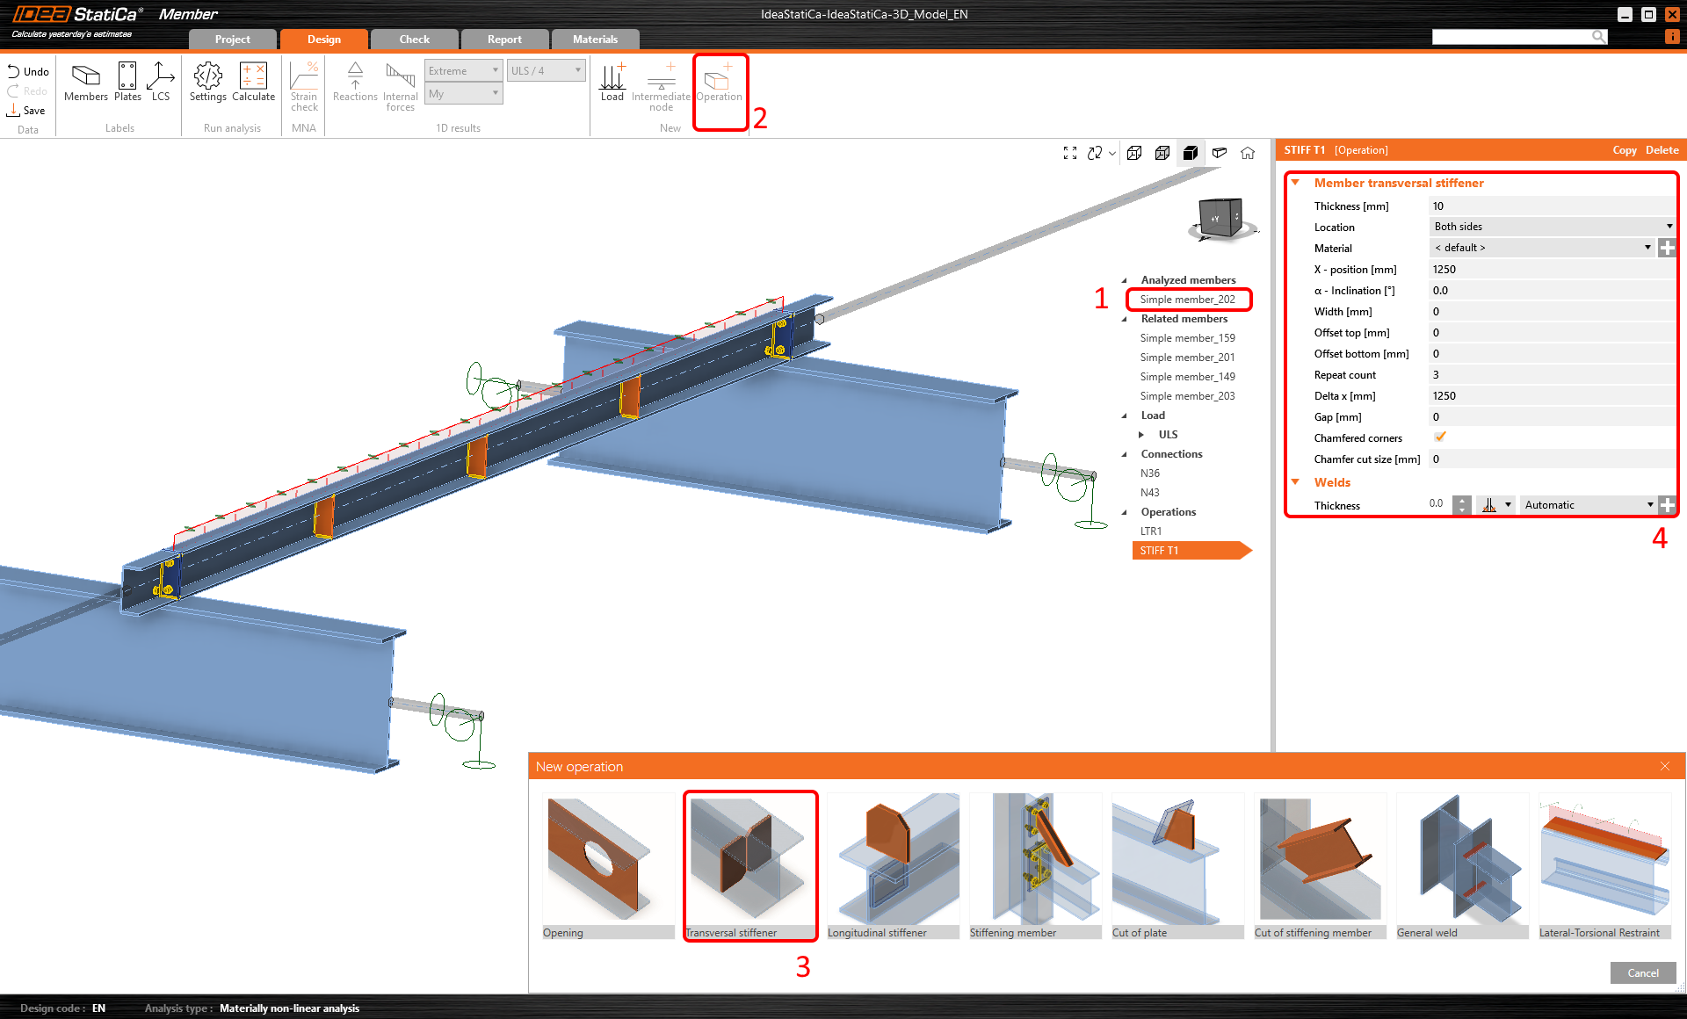
Task: Open the Location dropdown
Action: pos(1552,227)
